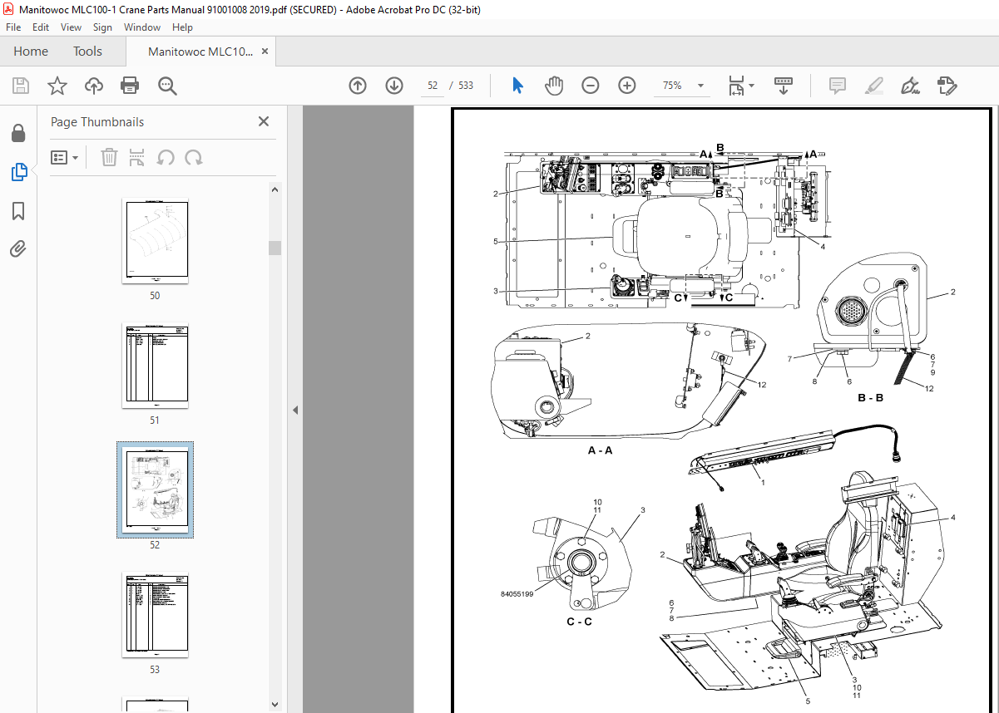Show the Page Thumbnails panel icon
Image resolution: width=999 pixels, height=713 pixels.
click(x=18, y=172)
